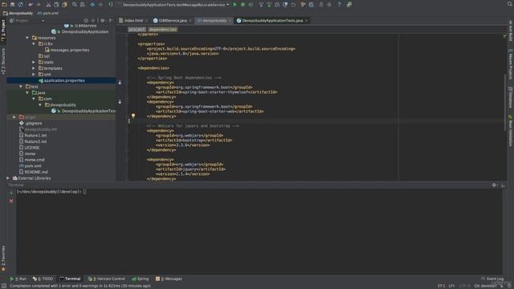Open the run configuration dropdown
Viewport: 514px width, 289px height.
175,5
